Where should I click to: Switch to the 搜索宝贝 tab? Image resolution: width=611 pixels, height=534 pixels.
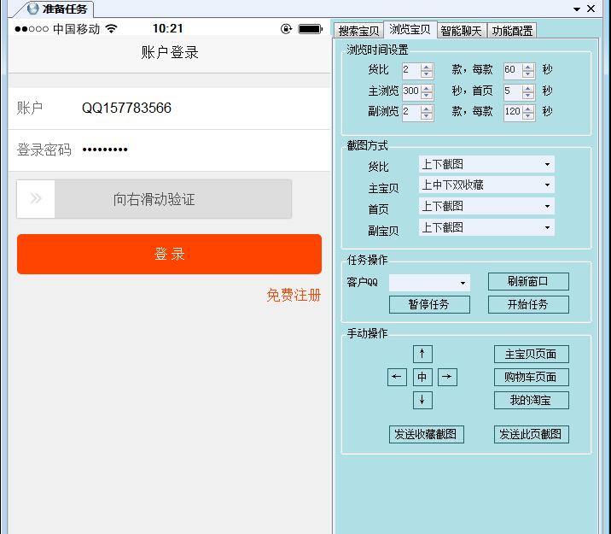[x=358, y=31]
